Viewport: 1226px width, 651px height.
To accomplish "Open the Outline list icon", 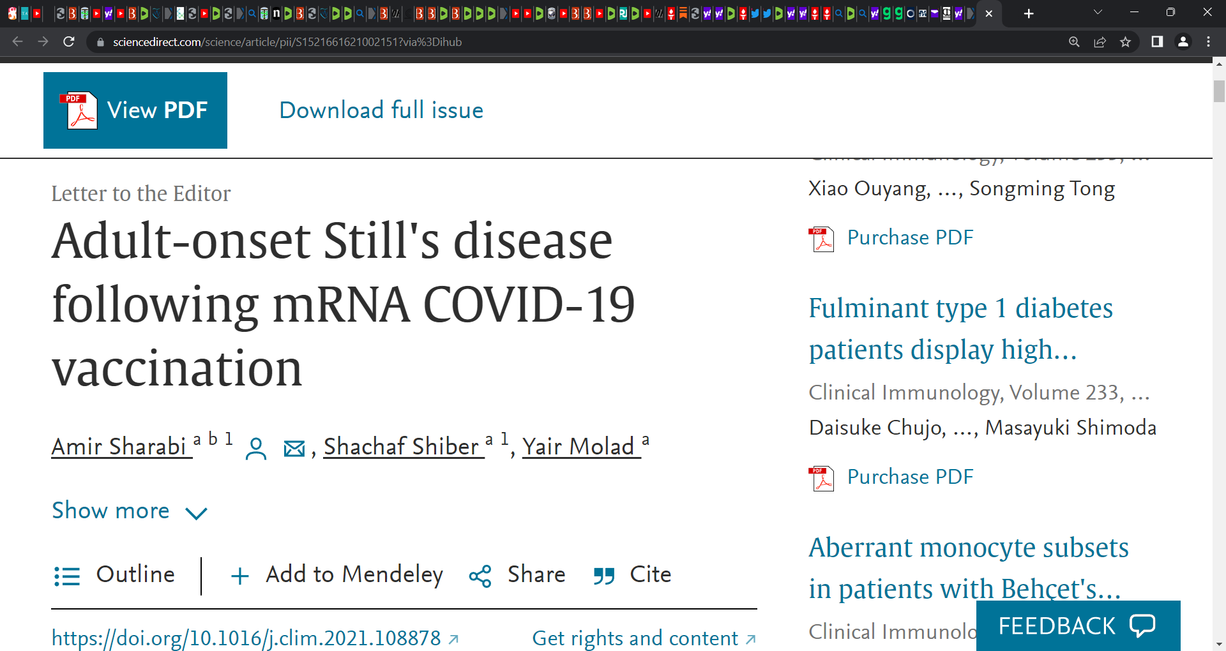I will 67,576.
